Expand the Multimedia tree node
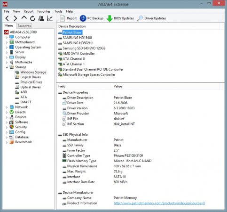The image size is (227, 212). click(x=7, y=62)
